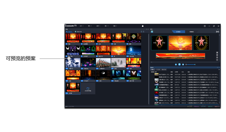Click the plus icon in media library
This screenshot has width=226, height=132.
click(x=219, y=70)
